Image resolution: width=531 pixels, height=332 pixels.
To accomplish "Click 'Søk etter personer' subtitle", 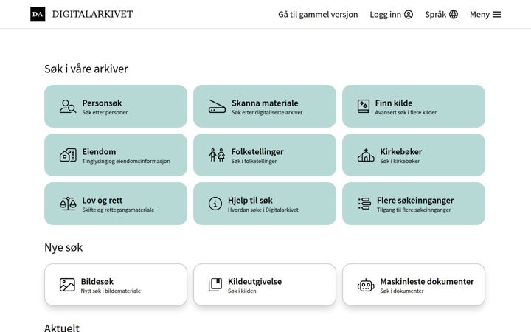I will point(105,112).
